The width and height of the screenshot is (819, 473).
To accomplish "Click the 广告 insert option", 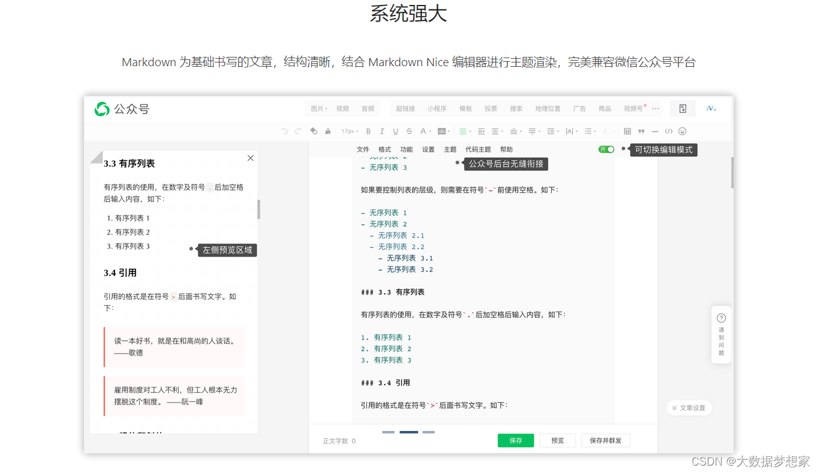I will [x=580, y=108].
